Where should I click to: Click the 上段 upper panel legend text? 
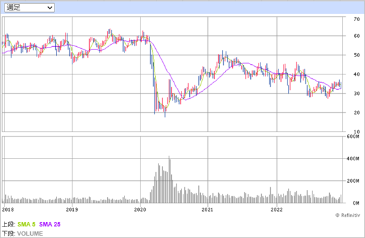pyautogui.click(x=8, y=225)
